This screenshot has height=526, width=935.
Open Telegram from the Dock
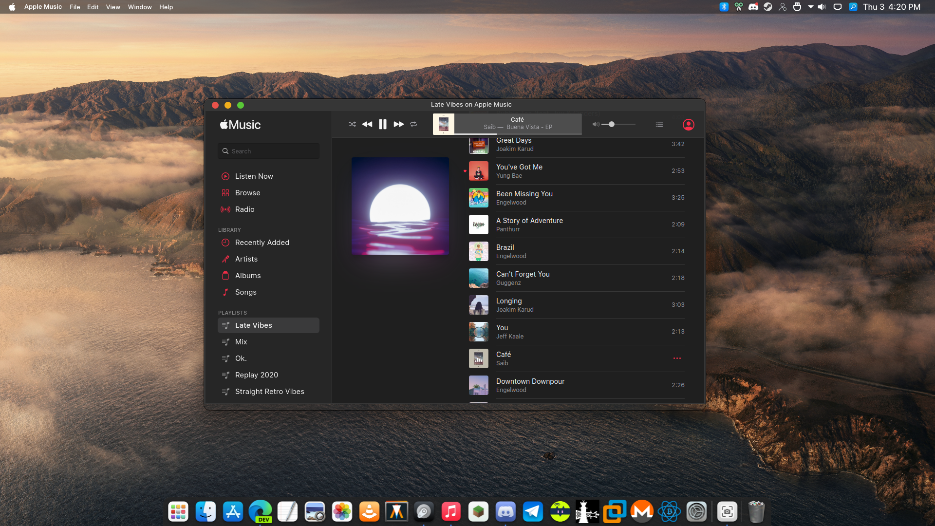click(x=533, y=511)
